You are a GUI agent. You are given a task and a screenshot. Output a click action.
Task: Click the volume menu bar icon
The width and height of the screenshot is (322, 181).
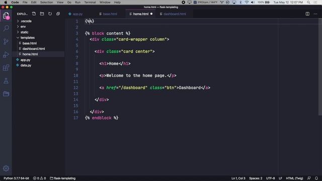253,3
